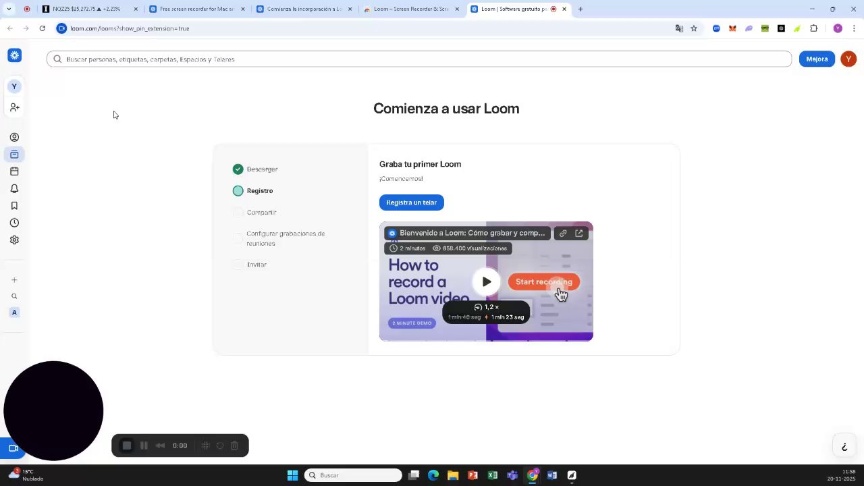
Task: Select the Invitar step
Action: (250, 265)
